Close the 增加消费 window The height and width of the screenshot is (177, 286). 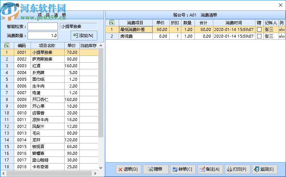(x=281, y=5)
